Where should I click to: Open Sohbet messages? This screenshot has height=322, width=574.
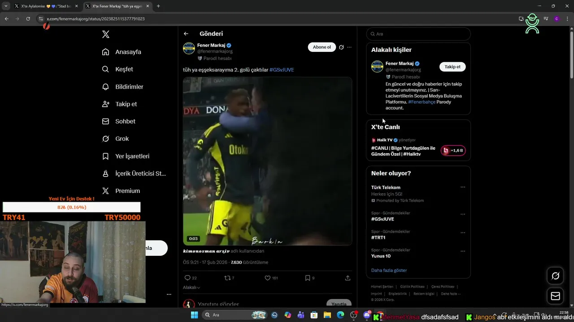[119, 121]
